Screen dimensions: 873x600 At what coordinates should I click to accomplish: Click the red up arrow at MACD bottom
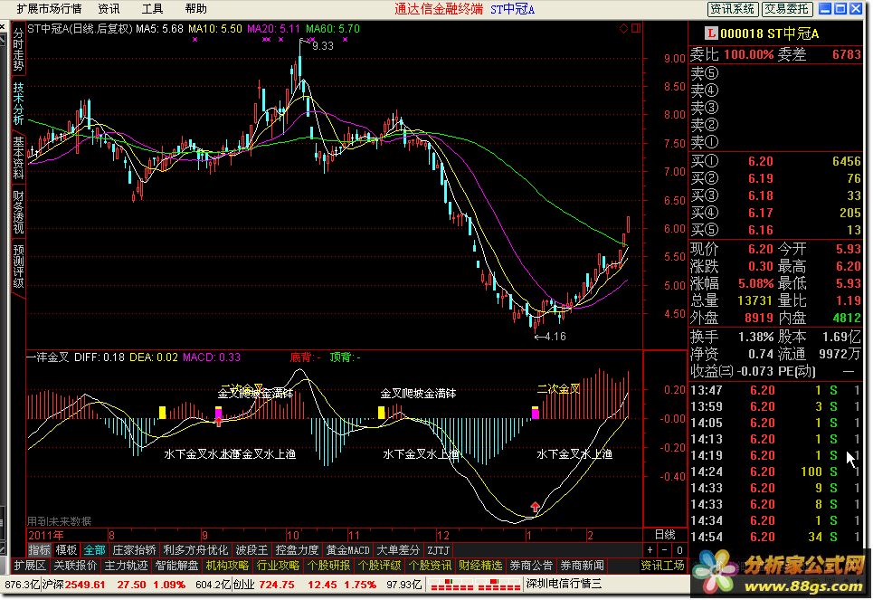pos(535,507)
